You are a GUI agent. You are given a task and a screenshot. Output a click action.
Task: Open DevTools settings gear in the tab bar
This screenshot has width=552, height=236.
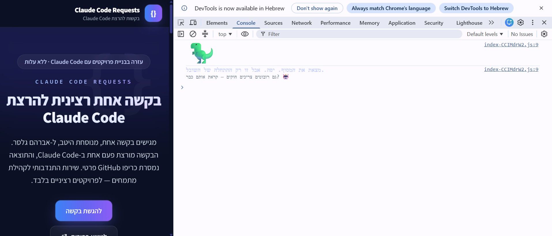coord(521,22)
